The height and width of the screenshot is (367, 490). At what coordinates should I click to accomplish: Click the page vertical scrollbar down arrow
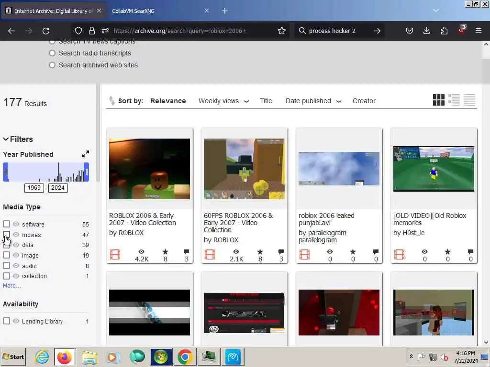[486, 342]
